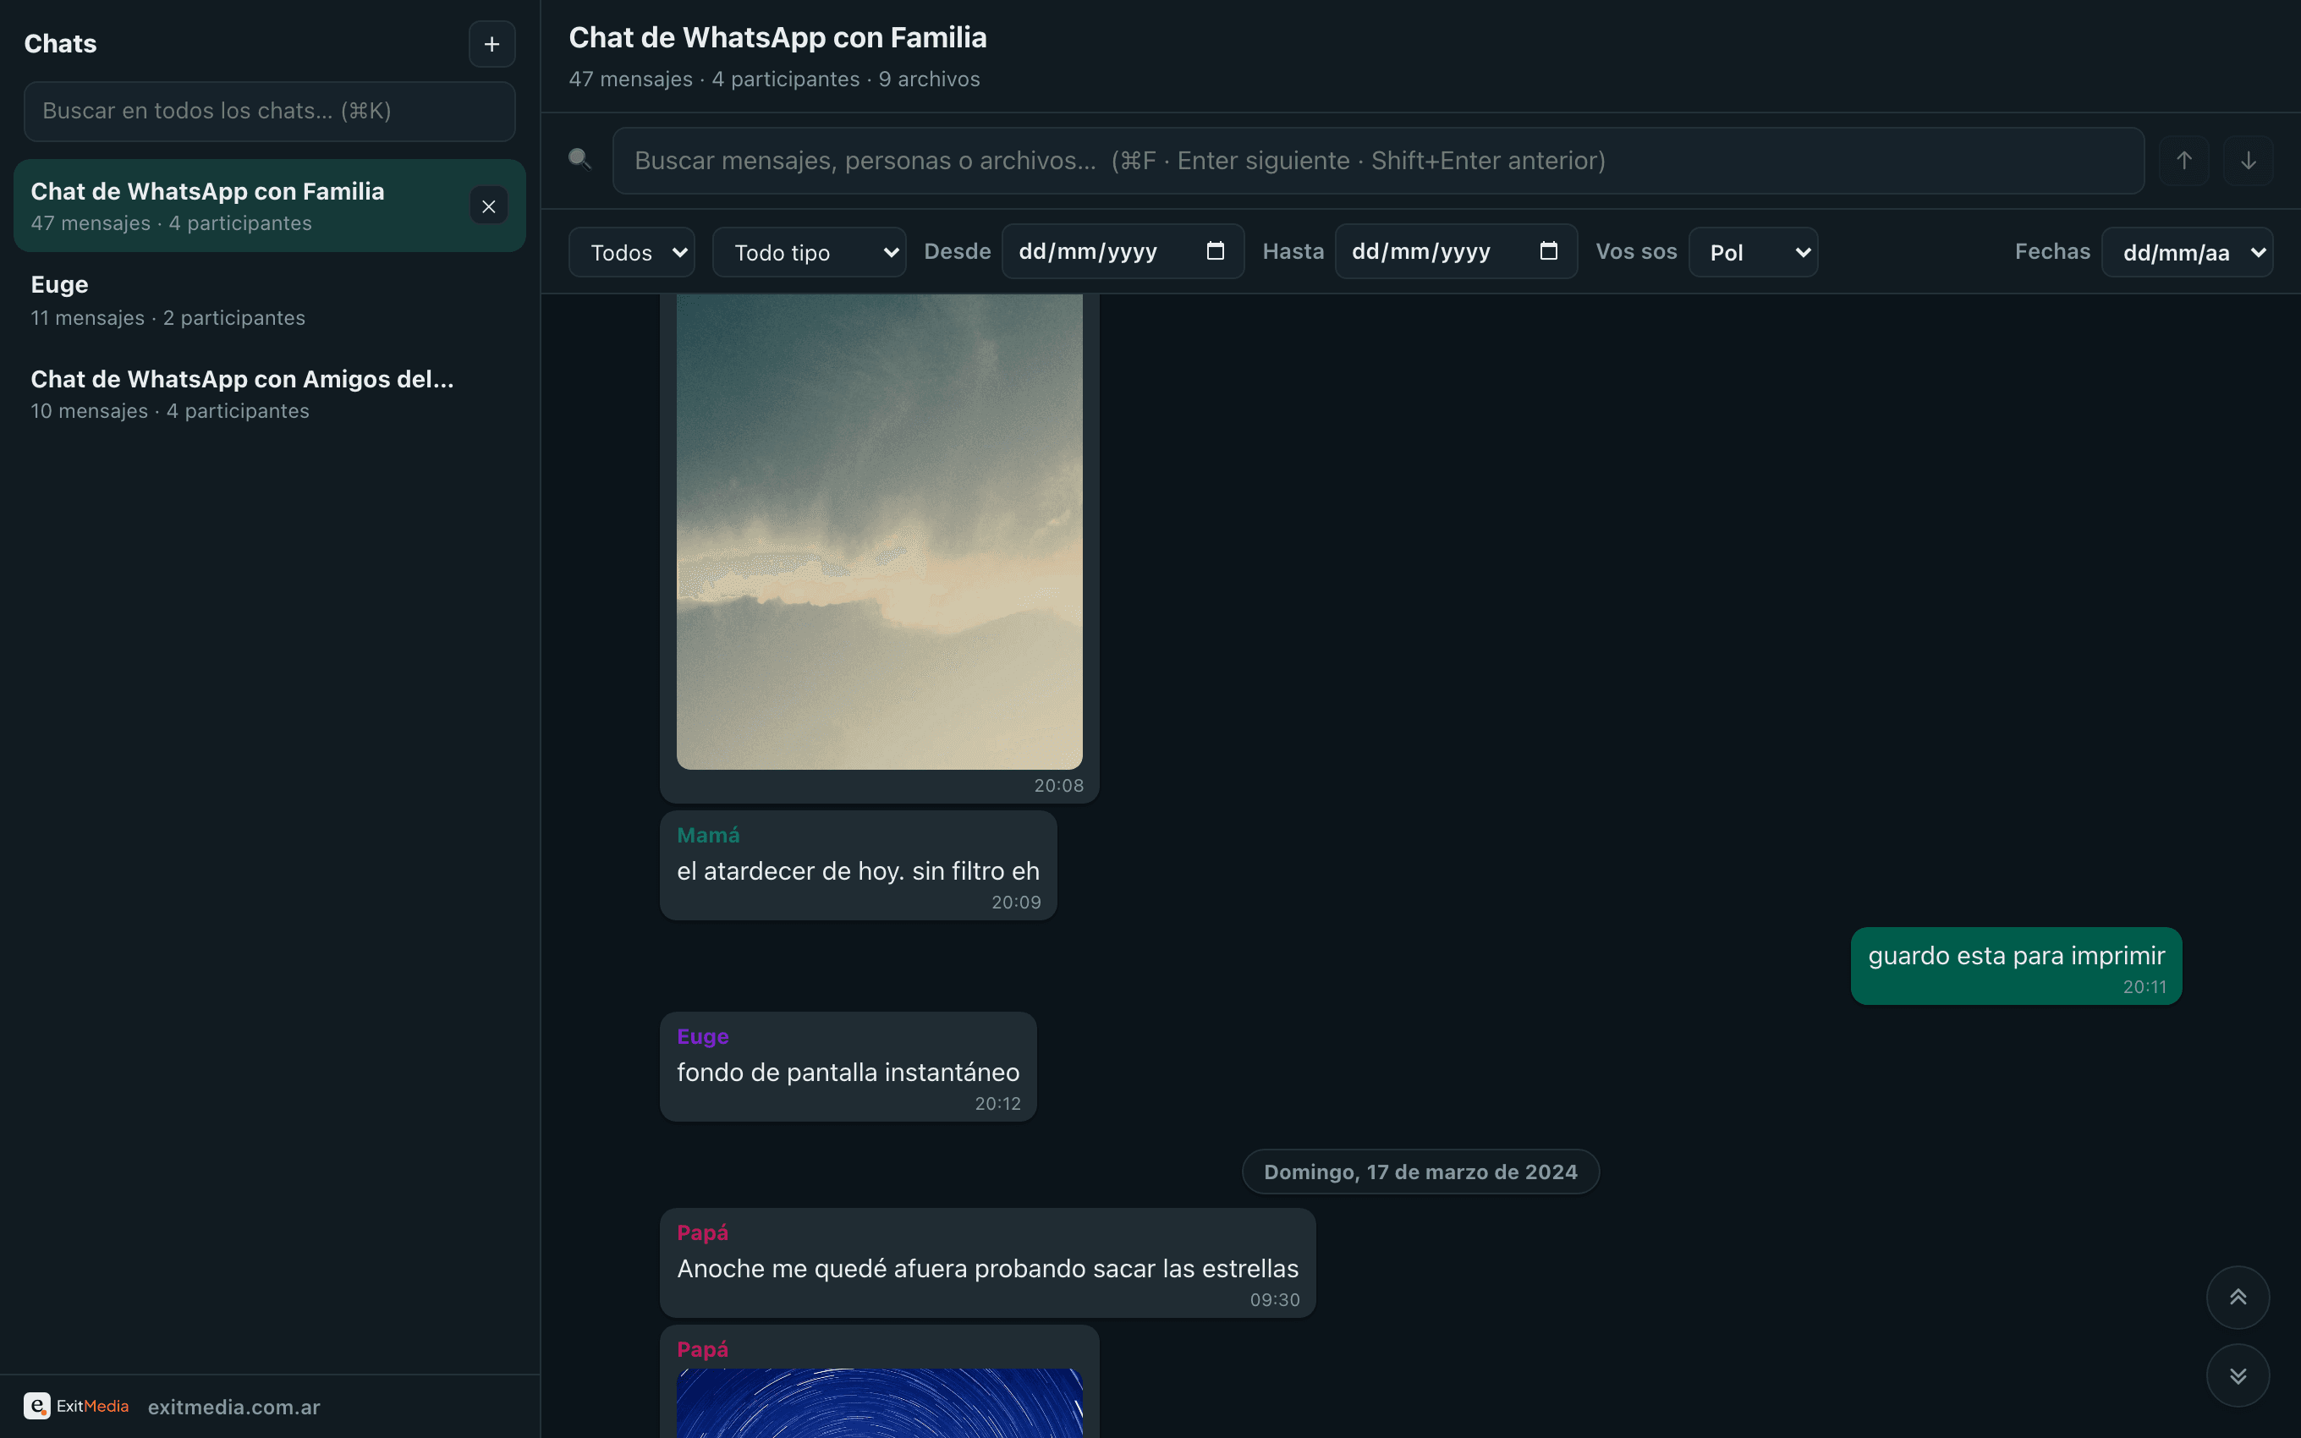Image resolution: width=2301 pixels, height=1438 pixels.
Task: Click the 20:08 photo timestamp
Action: (x=1058, y=786)
